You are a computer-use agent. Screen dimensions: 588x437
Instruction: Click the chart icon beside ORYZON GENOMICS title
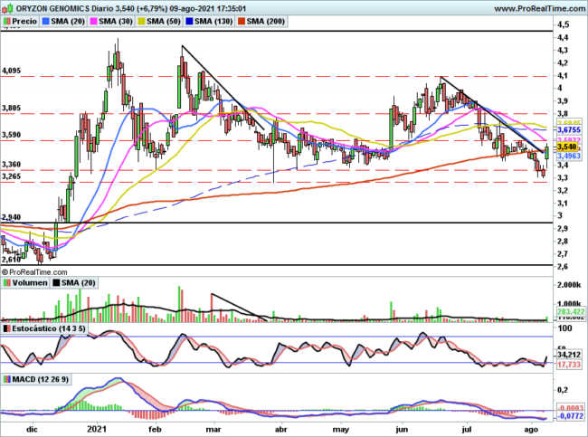click(x=8, y=8)
